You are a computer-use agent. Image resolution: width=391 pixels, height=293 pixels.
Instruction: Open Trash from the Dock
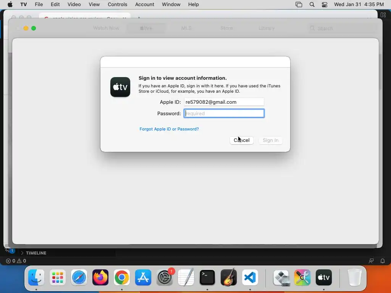click(354, 277)
